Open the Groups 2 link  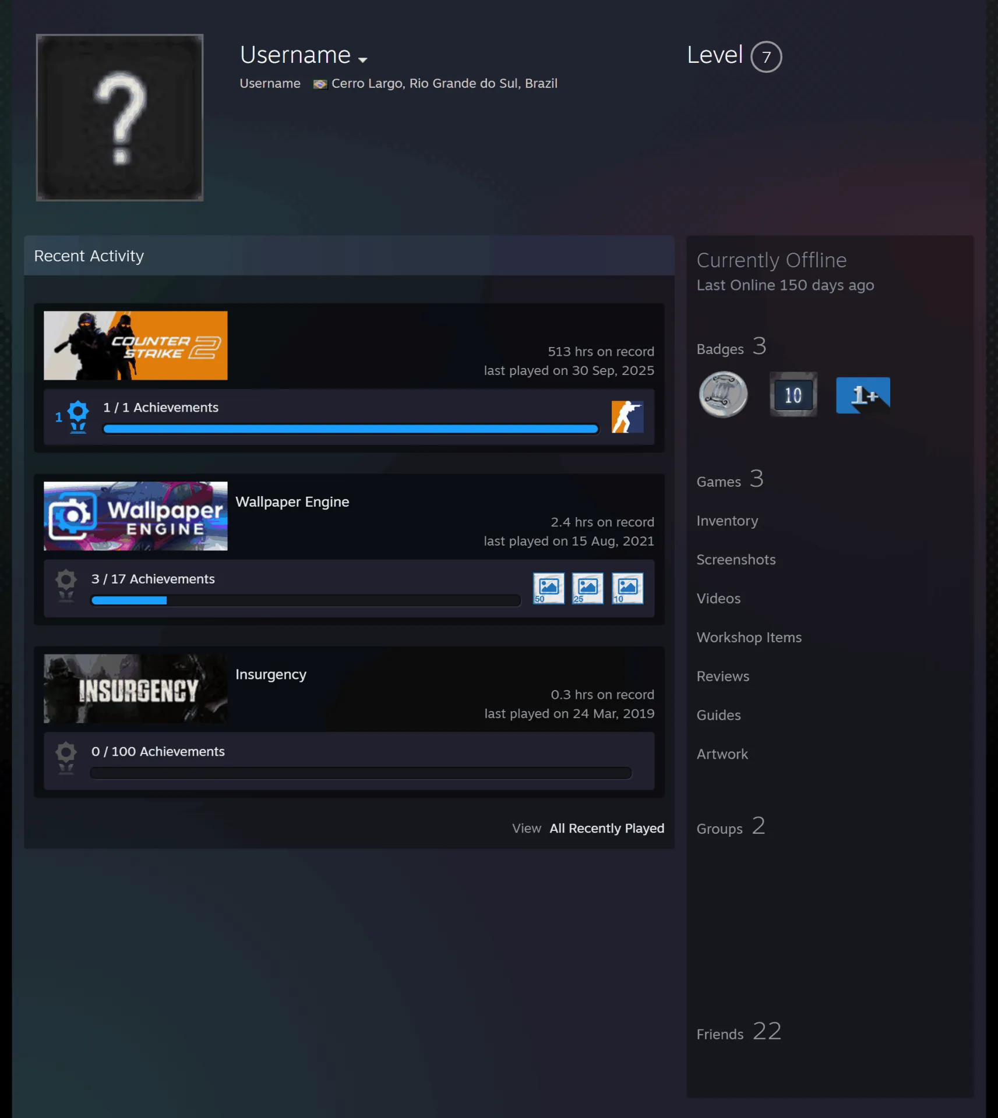pyautogui.click(x=731, y=827)
